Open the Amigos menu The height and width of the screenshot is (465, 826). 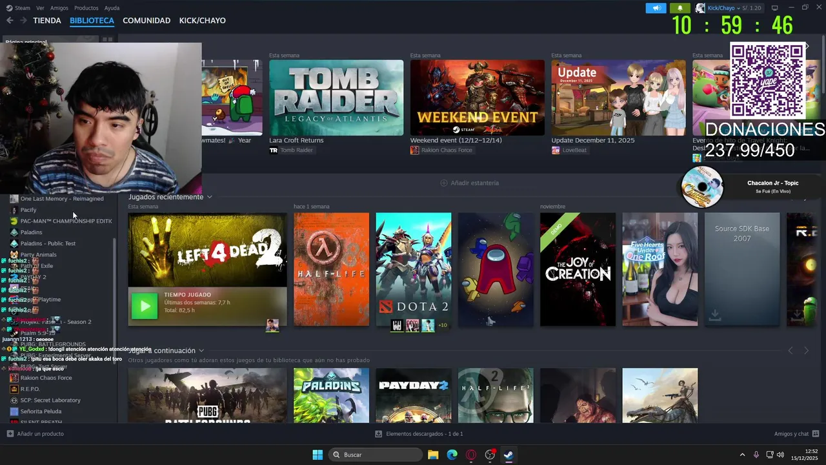(59, 8)
